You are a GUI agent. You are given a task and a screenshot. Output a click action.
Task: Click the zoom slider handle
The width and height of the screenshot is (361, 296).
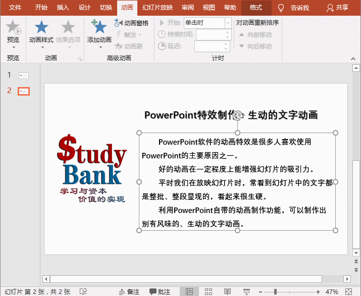click(x=275, y=292)
